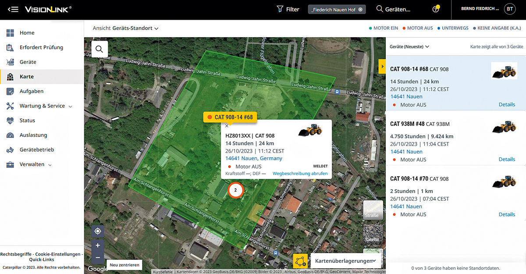Open Auslastung in the sidebar

pyautogui.click(x=33, y=135)
